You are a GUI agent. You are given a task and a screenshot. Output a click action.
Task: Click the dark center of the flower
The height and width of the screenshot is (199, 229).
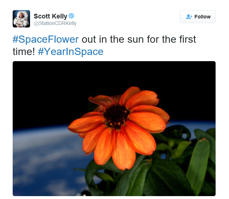(116, 116)
